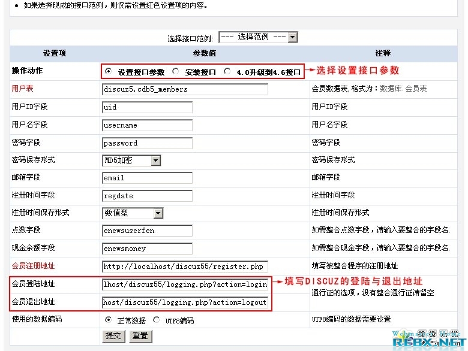
Task: Click the 会员注册地址 register.php URL field
Action: 185,267
